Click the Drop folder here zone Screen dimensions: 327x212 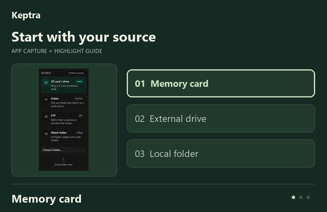click(x=63, y=162)
